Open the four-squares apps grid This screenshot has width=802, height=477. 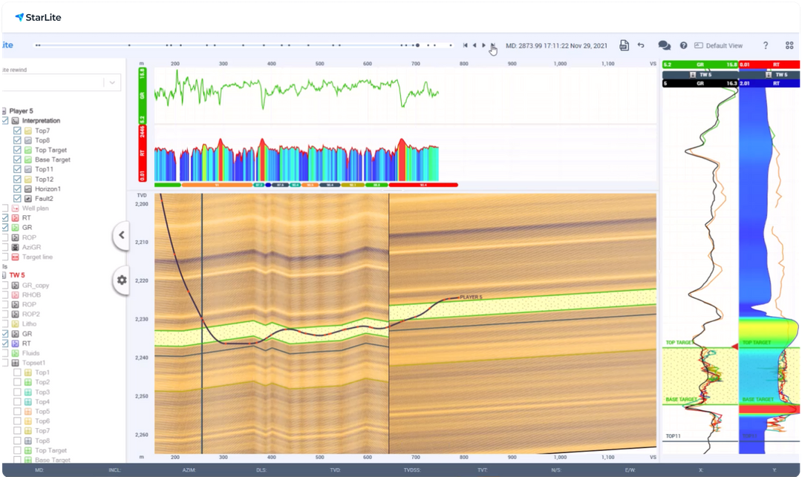789,45
